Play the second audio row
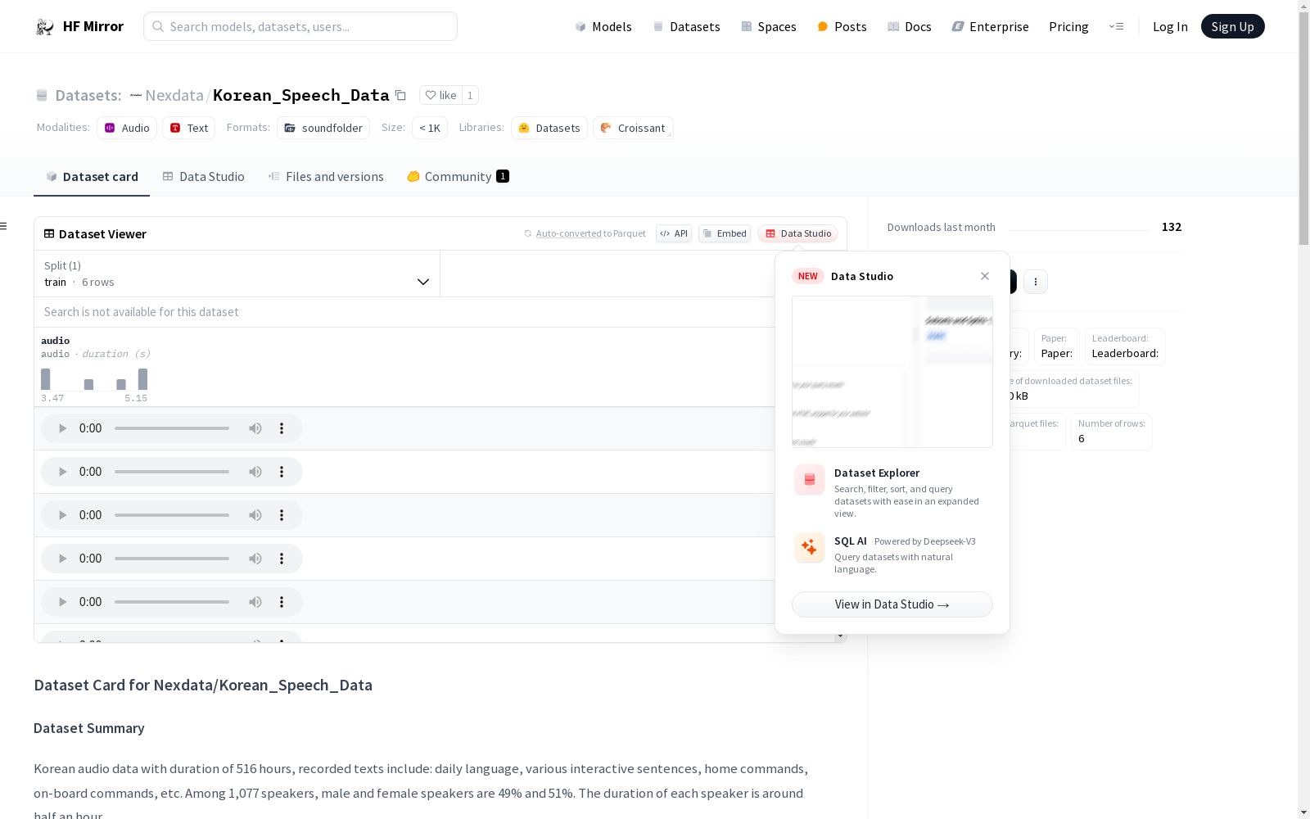Screen dimensions: 1310x819 62,472
